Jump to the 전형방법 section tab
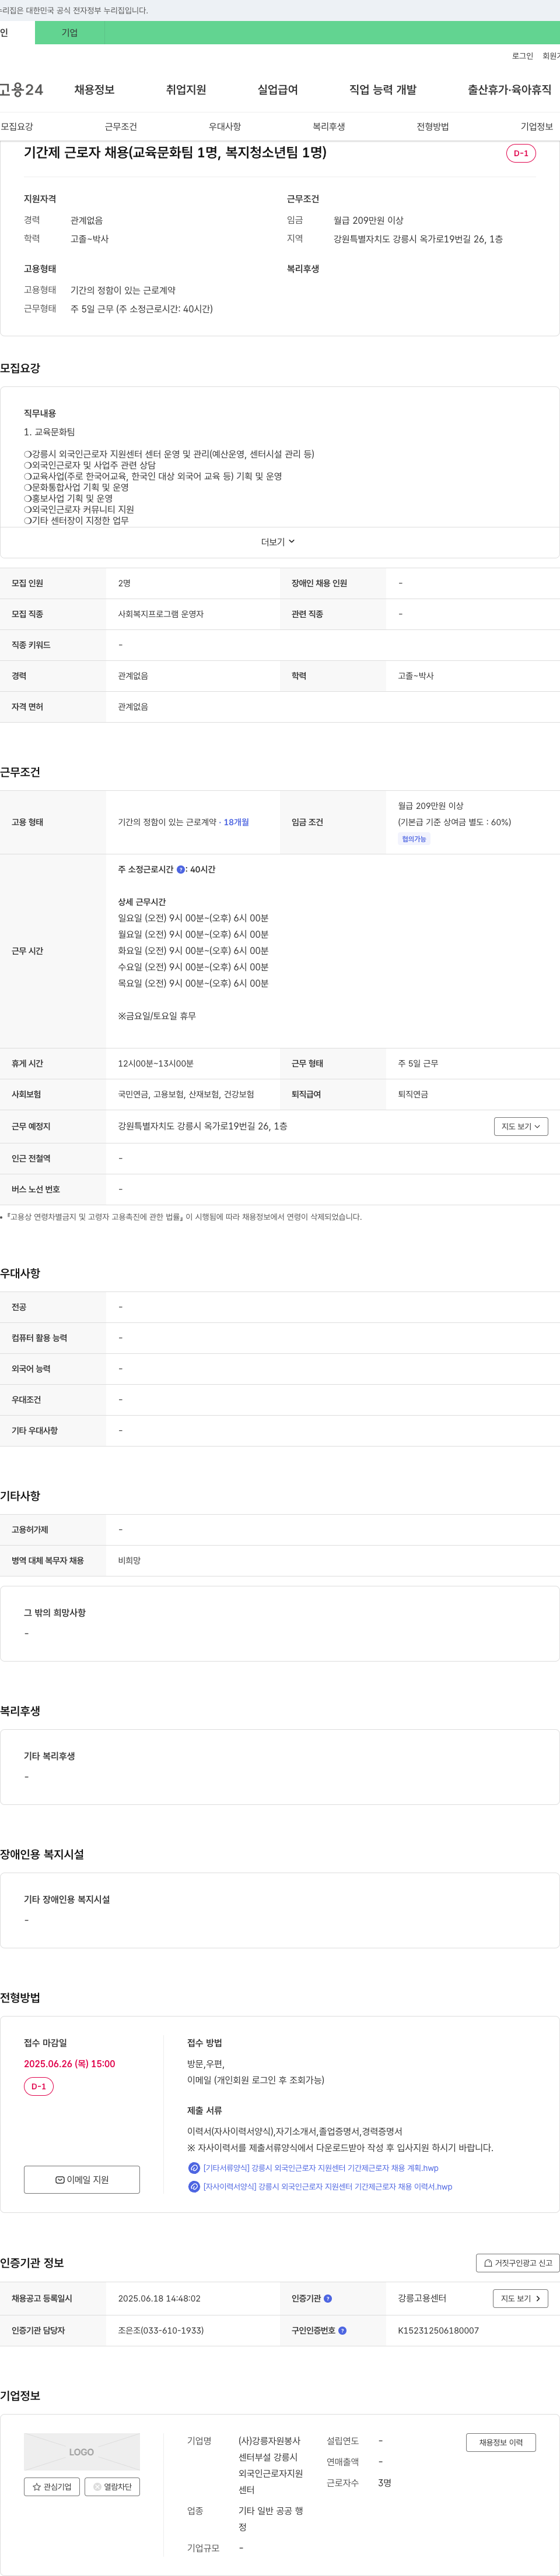The height and width of the screenshot is (2576, 560). tap(433, 127)
